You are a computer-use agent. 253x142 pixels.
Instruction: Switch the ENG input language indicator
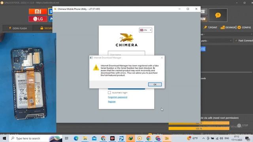227,138
